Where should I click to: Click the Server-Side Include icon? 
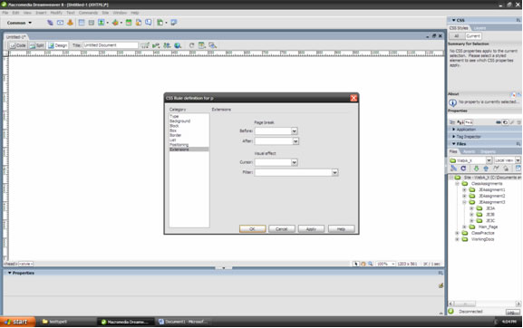pyautogui.click(x=138, y=23)
